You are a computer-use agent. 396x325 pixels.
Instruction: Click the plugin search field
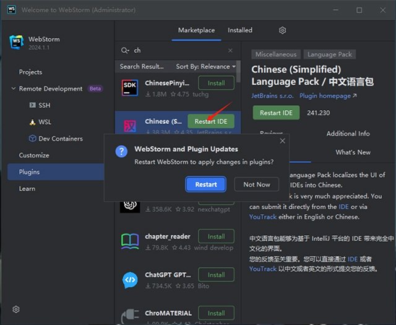[x=178, y=51]
